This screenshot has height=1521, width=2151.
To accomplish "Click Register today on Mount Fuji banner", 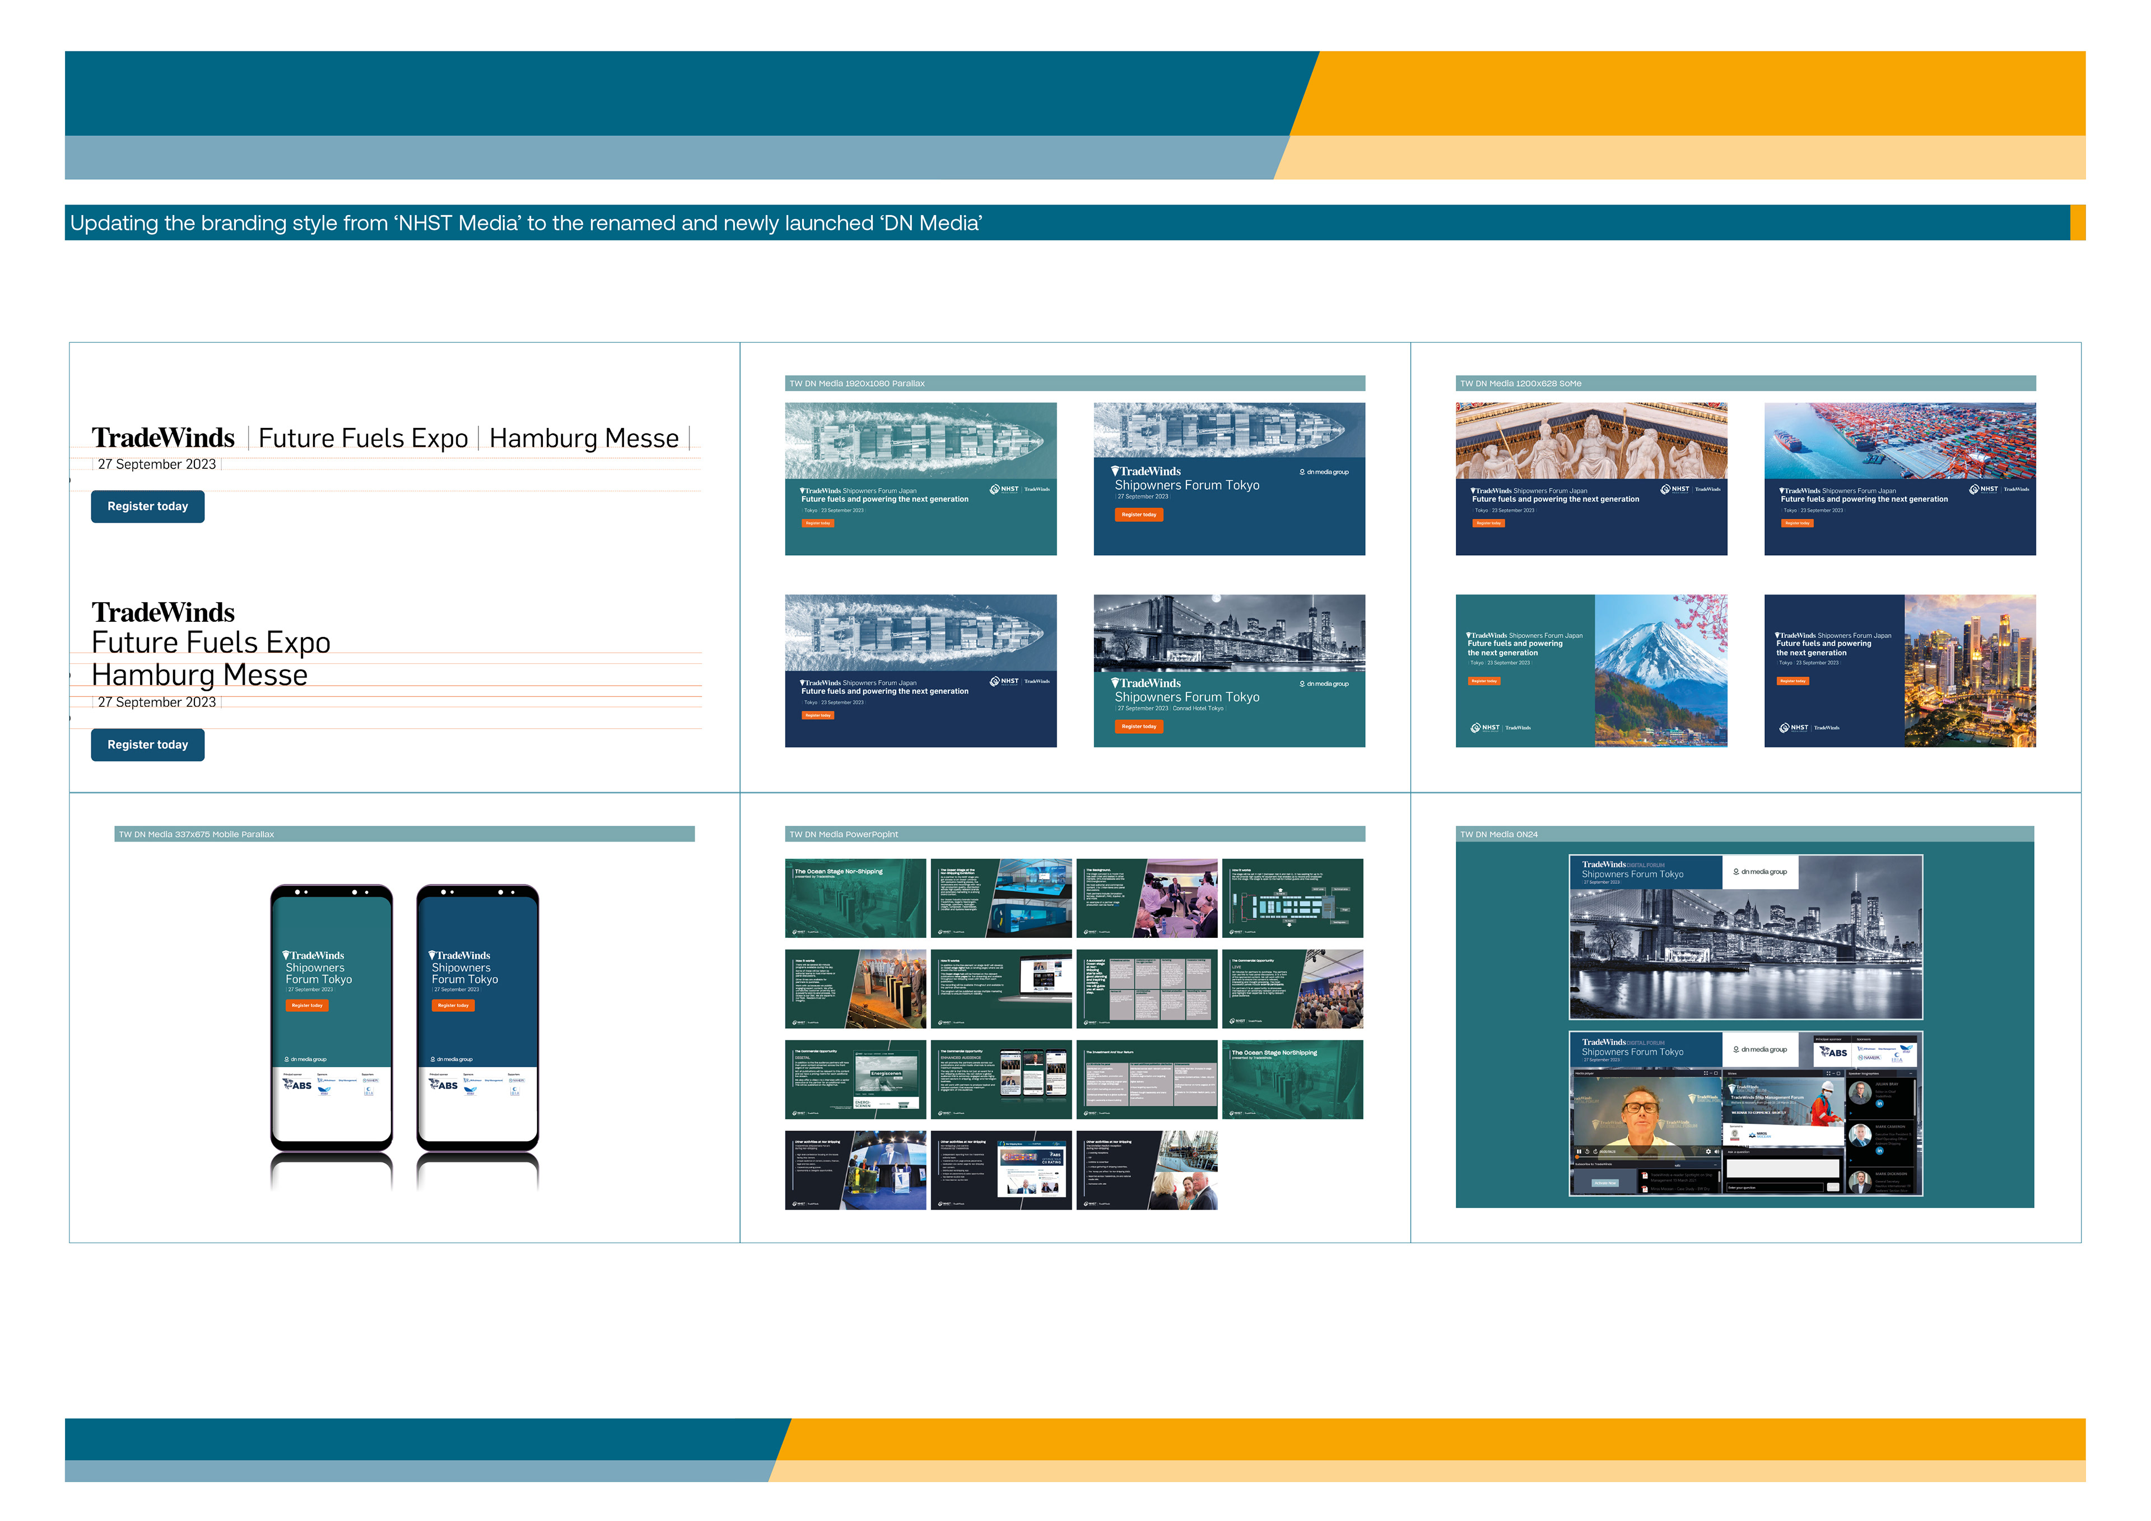I will 1484,681.
